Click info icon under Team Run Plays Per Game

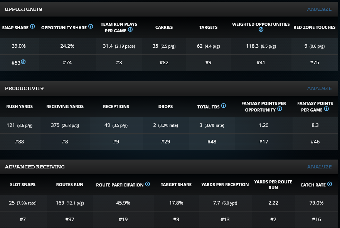(x=130, y=30)
